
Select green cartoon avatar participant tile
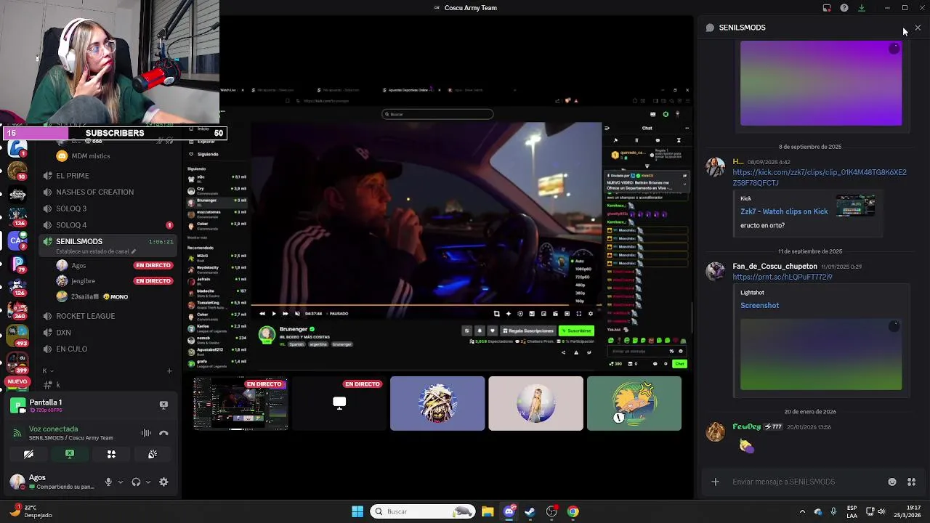coord(634,404)
